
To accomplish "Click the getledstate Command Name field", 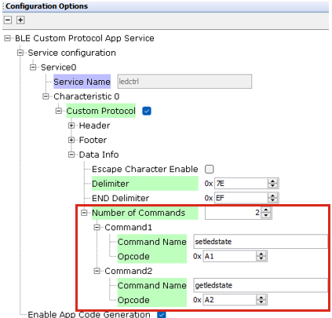I will (261, 285).
